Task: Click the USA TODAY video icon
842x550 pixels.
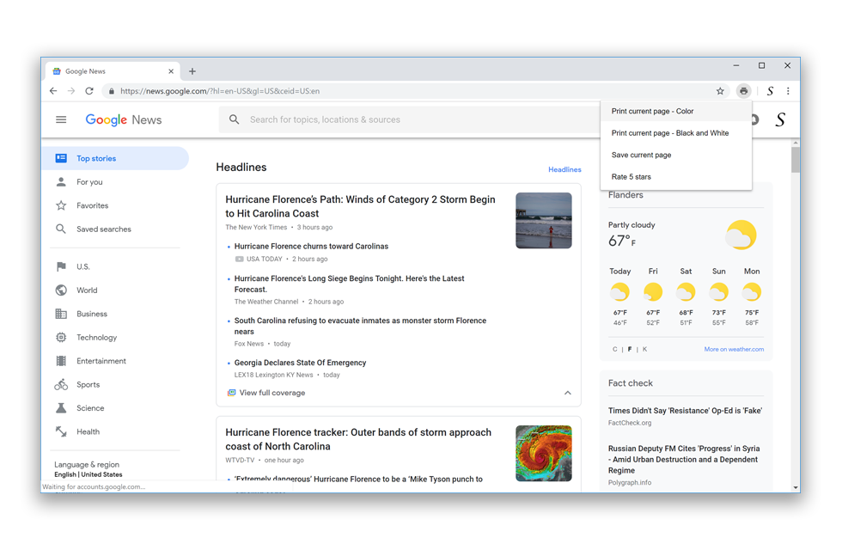Action: coord(239,259)
